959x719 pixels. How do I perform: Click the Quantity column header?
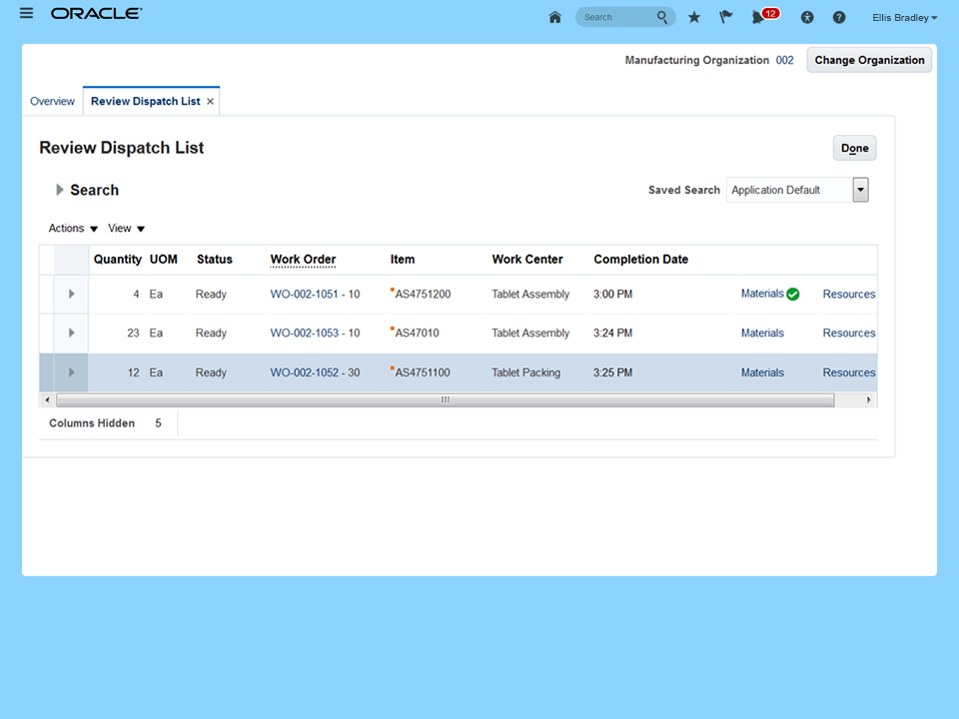[x=118, y=260]
